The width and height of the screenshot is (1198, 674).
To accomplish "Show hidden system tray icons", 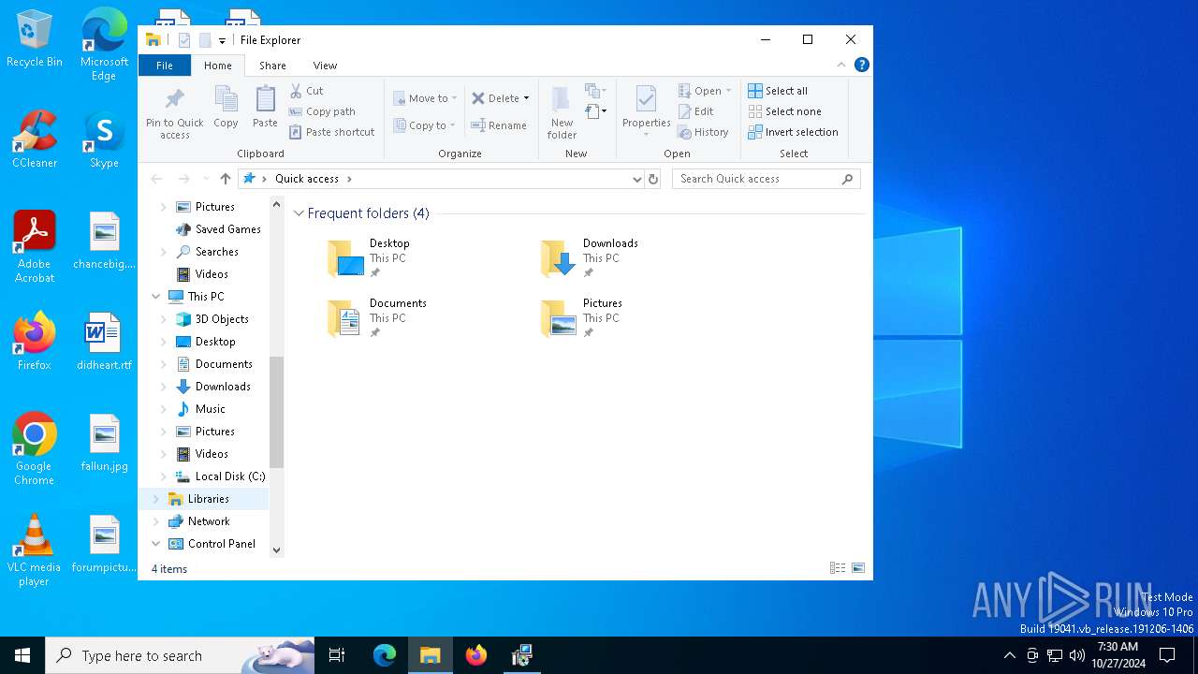I will pyautogui.click(x=1009, y=655).
